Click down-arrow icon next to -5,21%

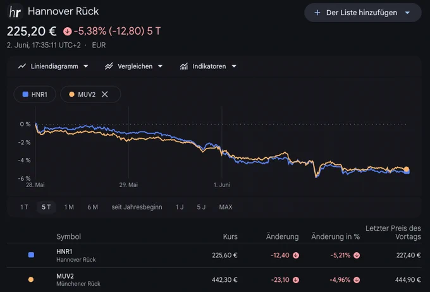(x=357, y=255)
